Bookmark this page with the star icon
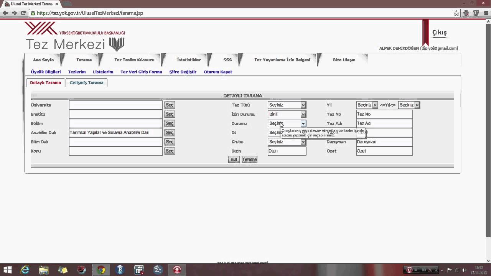The image size is (491, 276). point(456,13)
